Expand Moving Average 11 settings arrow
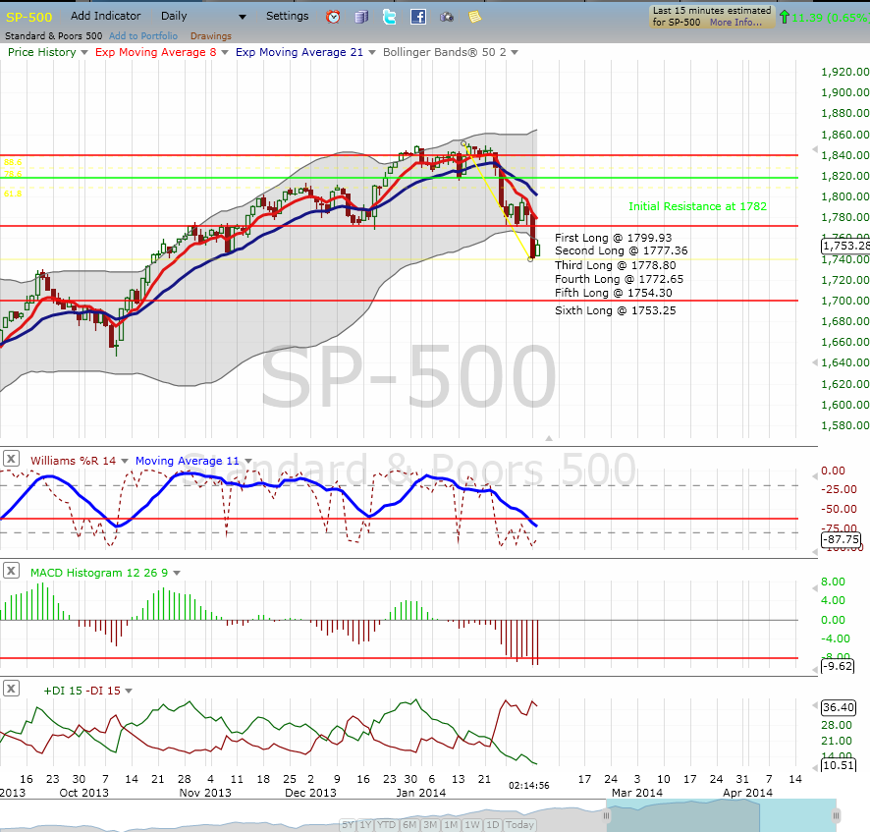Screen dimensions: 870x832 tap(248, 461)
